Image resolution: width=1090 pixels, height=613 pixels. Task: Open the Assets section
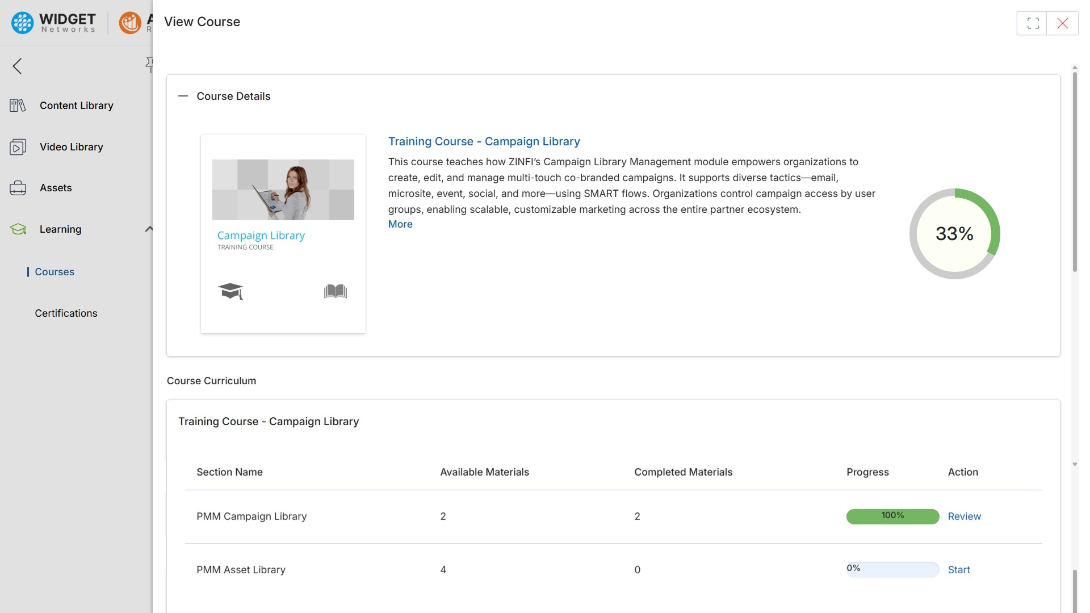coord(55,188)
